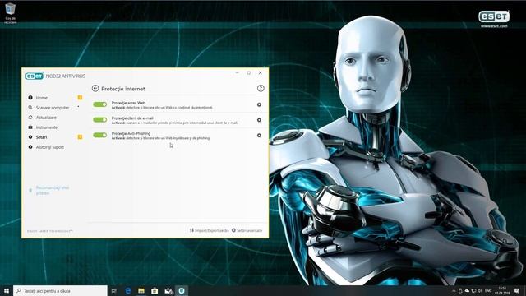Open Instrumente in the sidebar
This screenshot has width=526, height=296.
(47, 127)
